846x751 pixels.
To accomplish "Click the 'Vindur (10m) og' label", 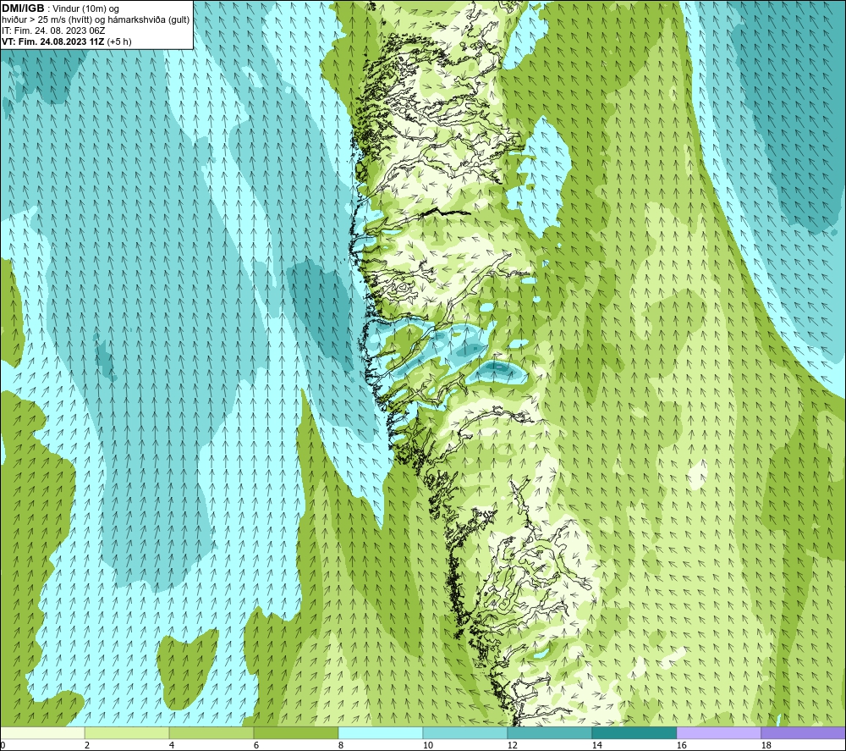I will click(85, 9).
